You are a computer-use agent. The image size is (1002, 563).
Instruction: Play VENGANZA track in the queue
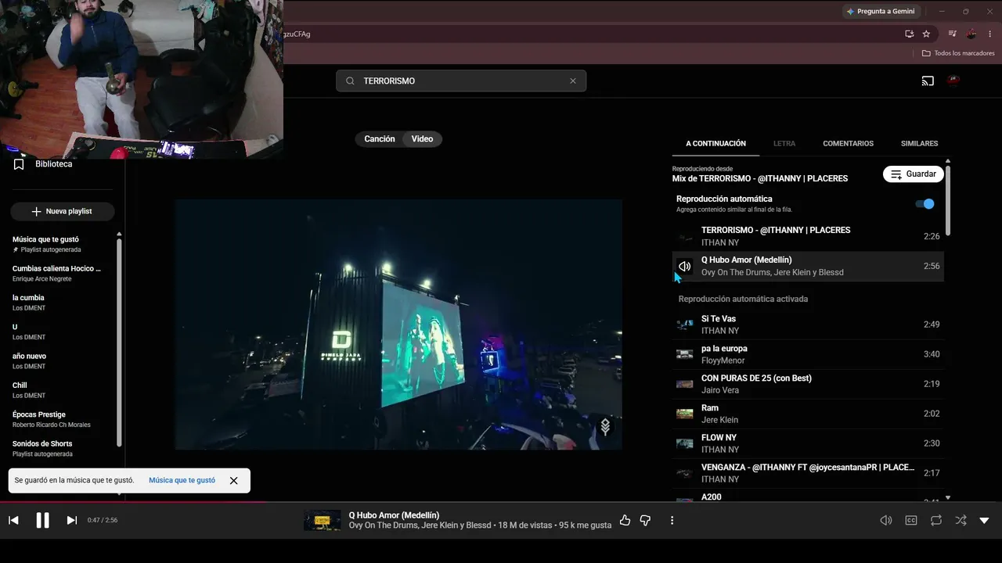[x=808, y=473]
